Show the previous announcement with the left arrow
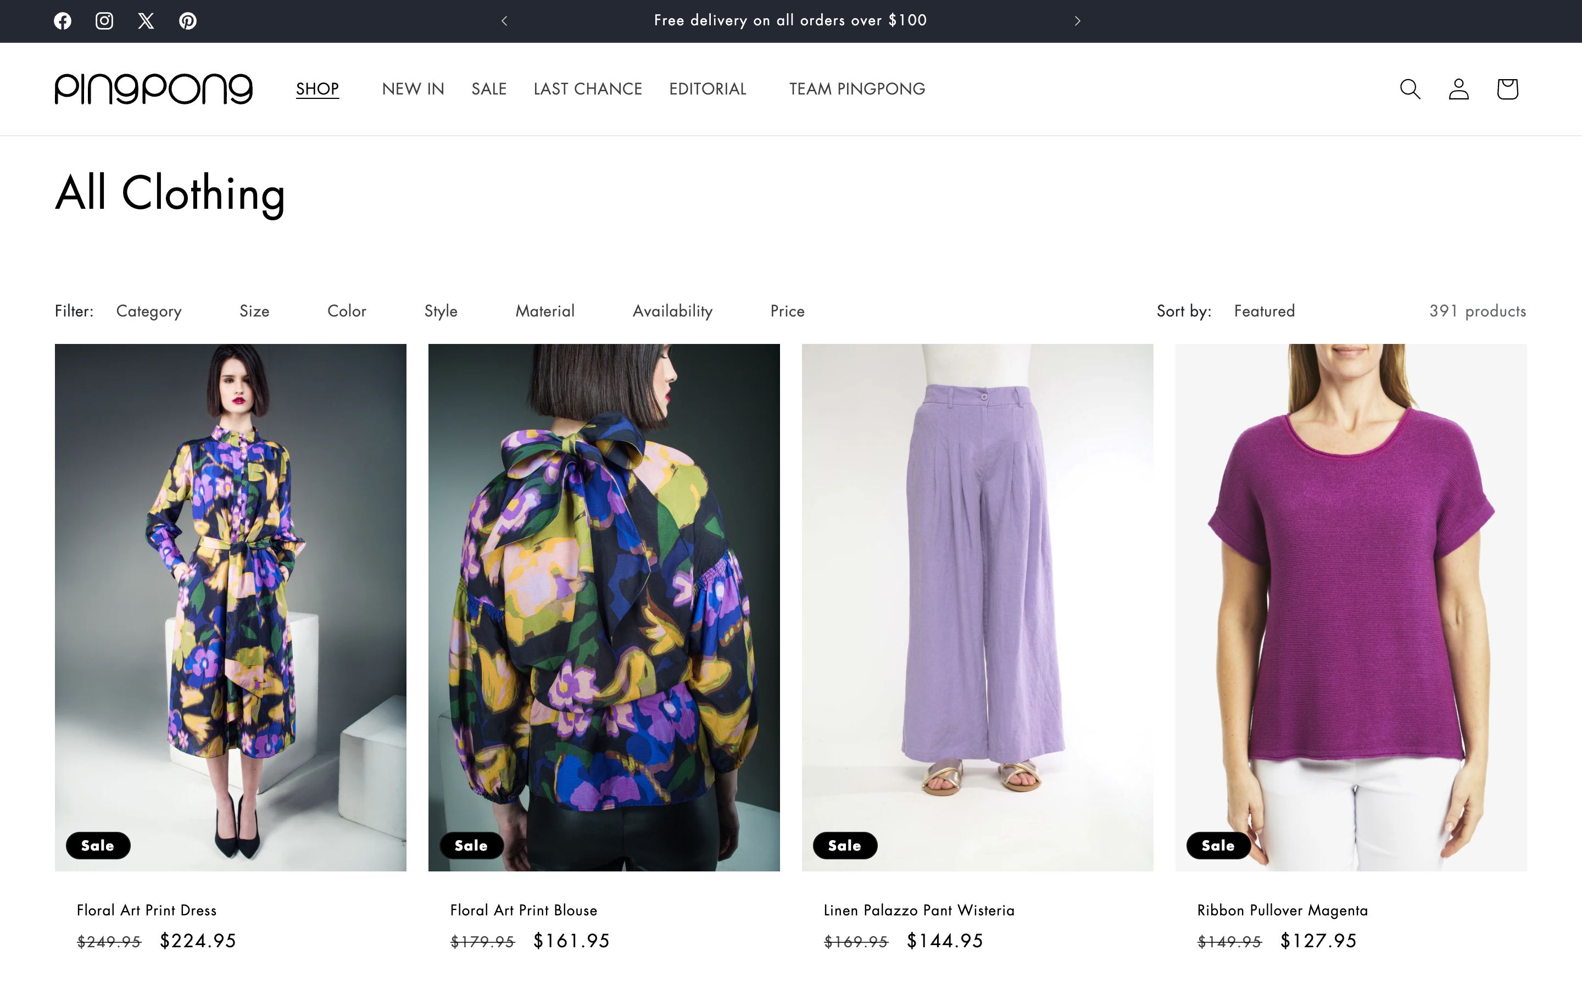 point(504,20)
